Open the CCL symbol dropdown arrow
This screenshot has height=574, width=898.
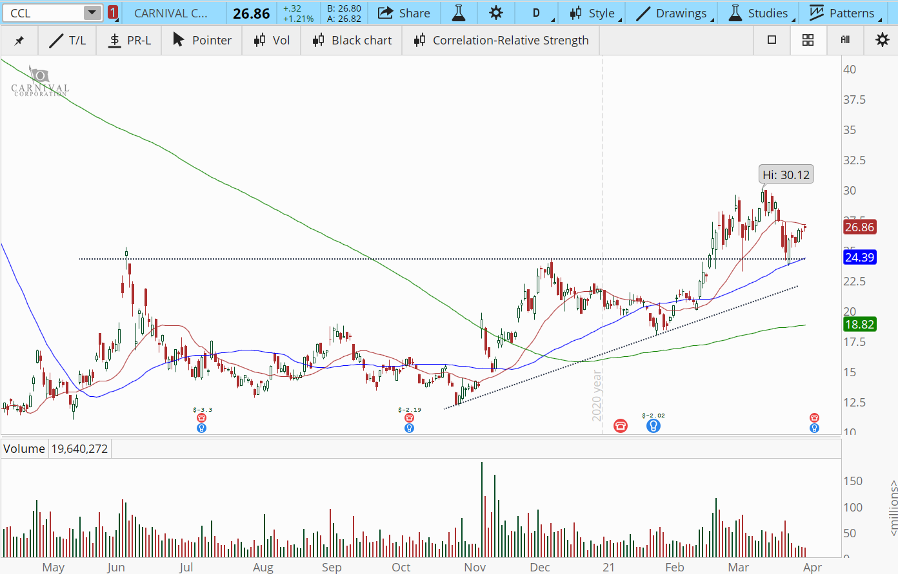pyautogui.click(x=92, y=13)
